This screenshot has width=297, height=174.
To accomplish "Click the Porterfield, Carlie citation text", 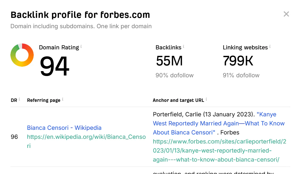I will (x=204, y=114).
